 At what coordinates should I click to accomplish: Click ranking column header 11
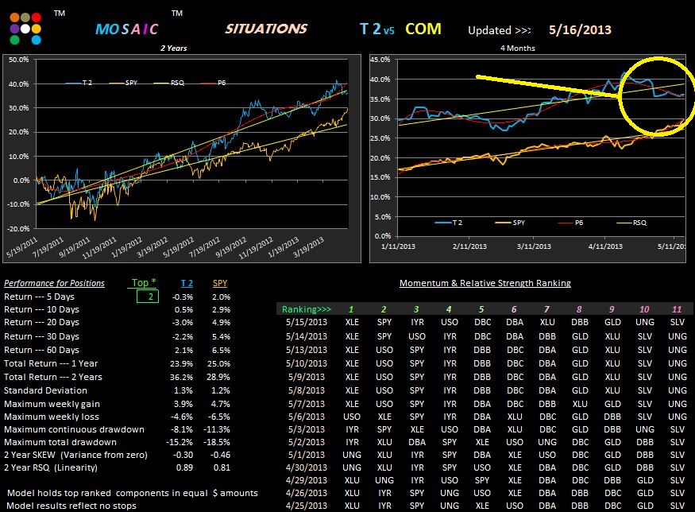(677, 309)
